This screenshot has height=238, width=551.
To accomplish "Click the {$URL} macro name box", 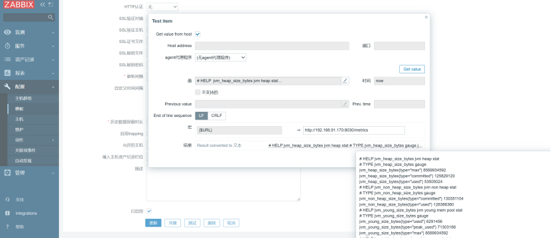I will [239, 130].
